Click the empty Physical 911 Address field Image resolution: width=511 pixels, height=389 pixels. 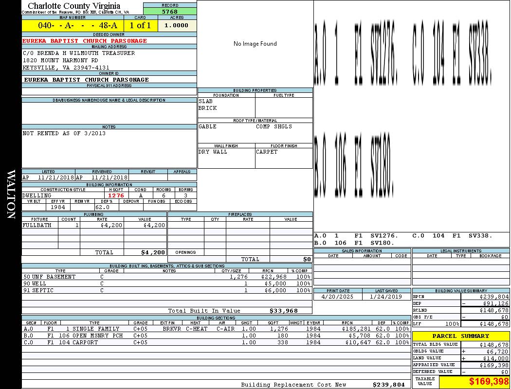(x=109, y=91)
